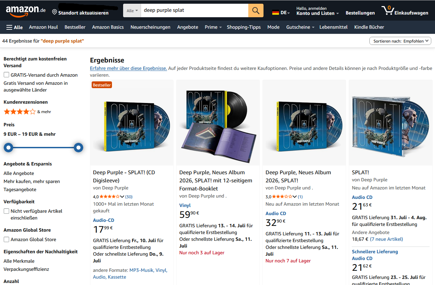
Task: Click the right price slider handle
Action: (x=78, y=148)
